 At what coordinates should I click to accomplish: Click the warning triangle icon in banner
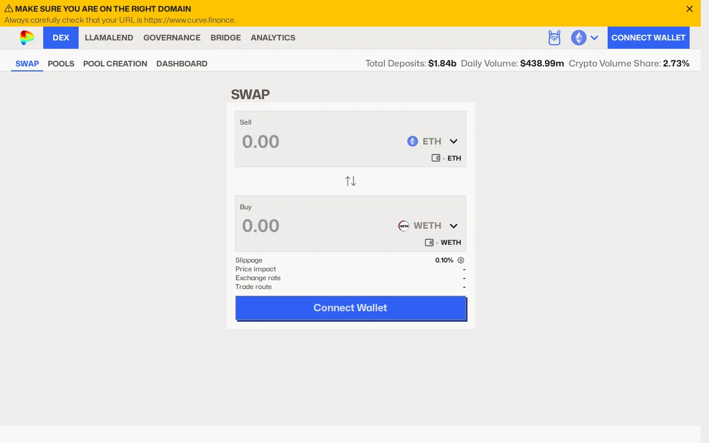click(9, 9)
